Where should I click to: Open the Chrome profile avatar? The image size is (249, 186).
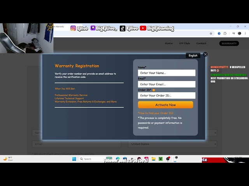click(239, 33)
